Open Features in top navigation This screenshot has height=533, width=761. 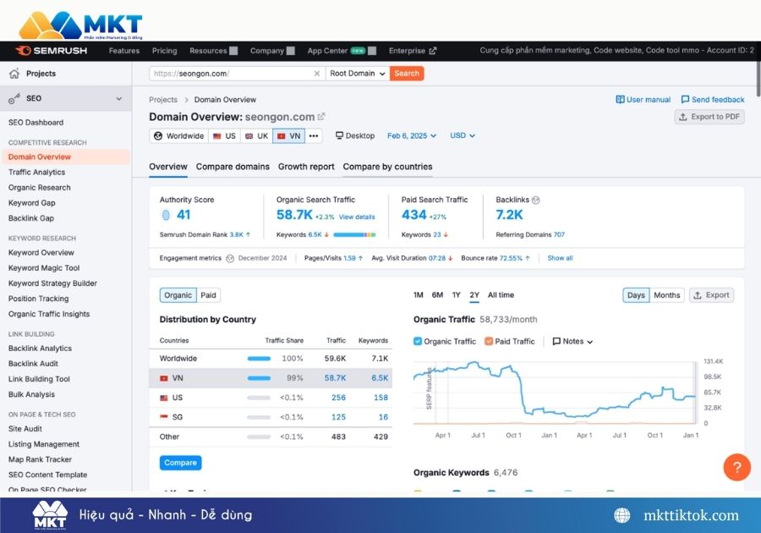click(124, 51)
